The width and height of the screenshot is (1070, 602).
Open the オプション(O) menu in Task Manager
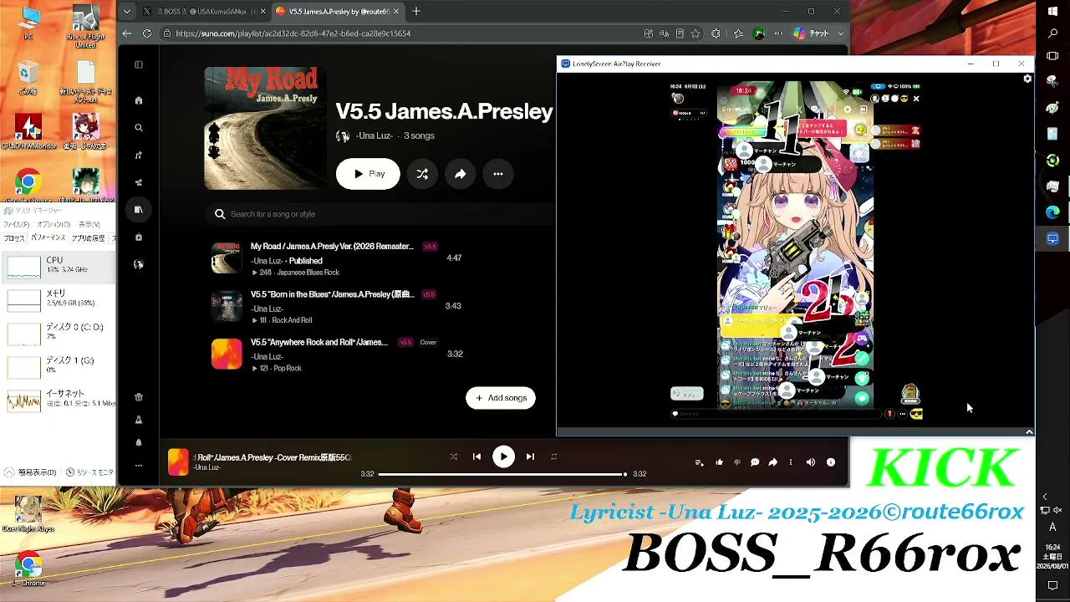(54, 224)
